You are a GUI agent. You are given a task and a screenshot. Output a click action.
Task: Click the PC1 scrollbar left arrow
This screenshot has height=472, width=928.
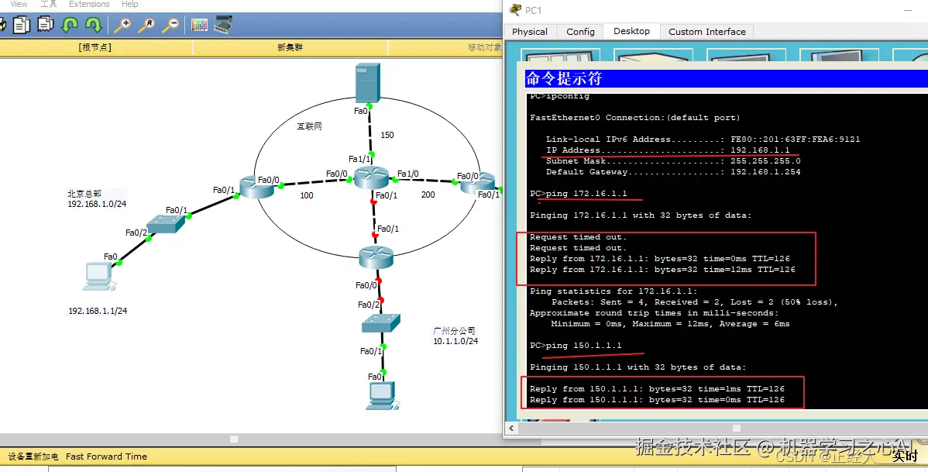click(511, 428)
